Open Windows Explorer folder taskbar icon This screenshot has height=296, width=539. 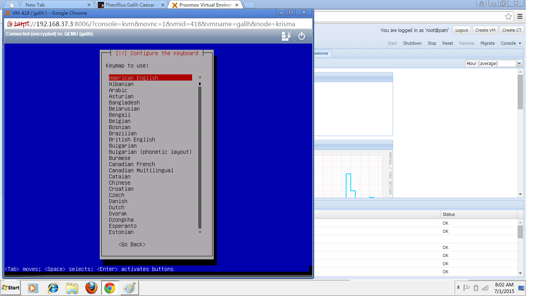[72, 288]
